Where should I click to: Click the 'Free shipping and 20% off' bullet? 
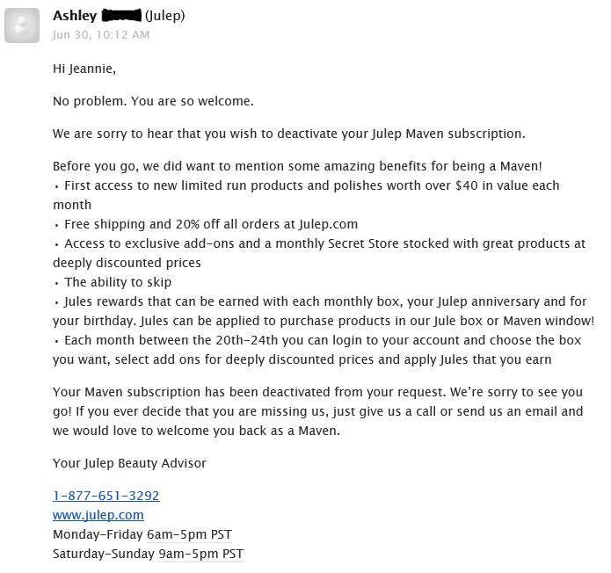[211, 224]
